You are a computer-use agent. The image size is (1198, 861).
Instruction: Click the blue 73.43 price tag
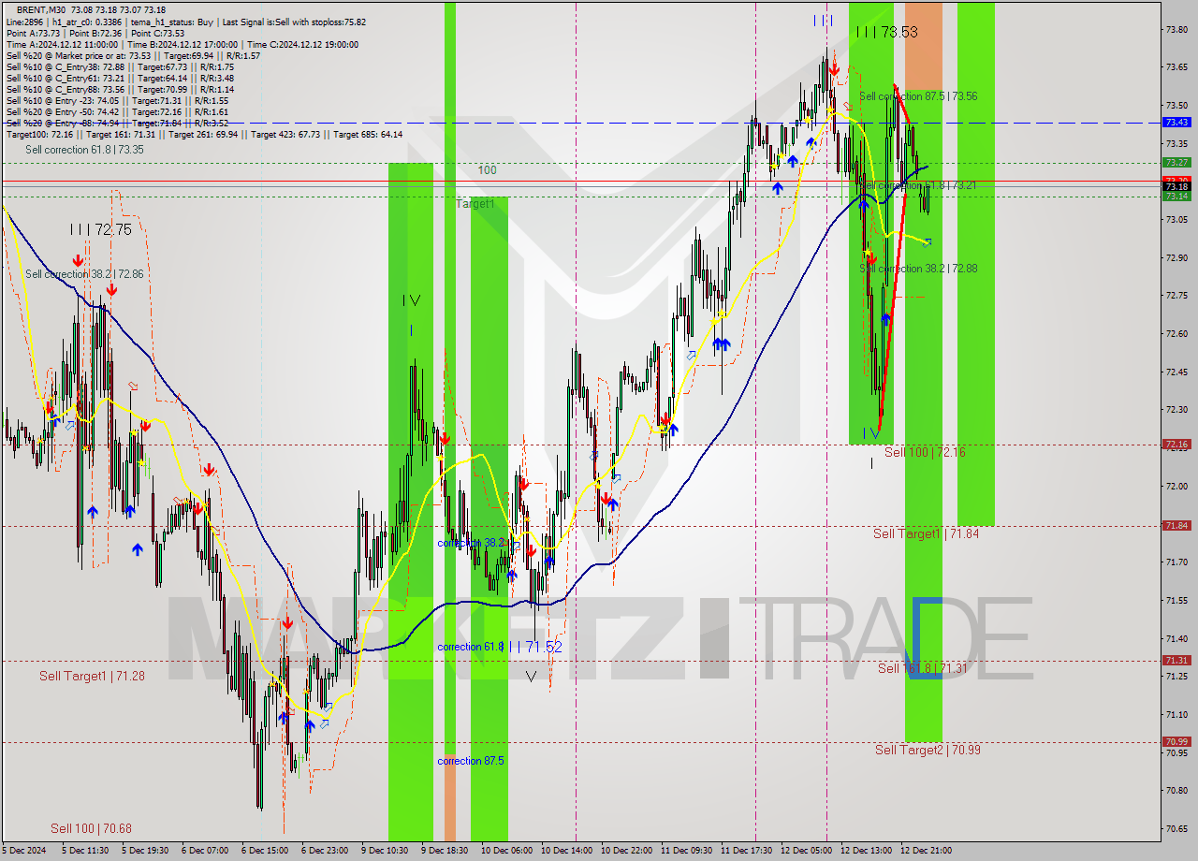1176,123
